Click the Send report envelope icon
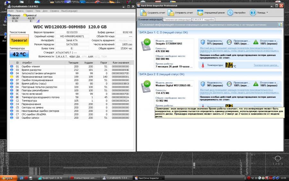The height and width of the screenshot is (181, 289). pyautogui.click(x=171, y=13)
